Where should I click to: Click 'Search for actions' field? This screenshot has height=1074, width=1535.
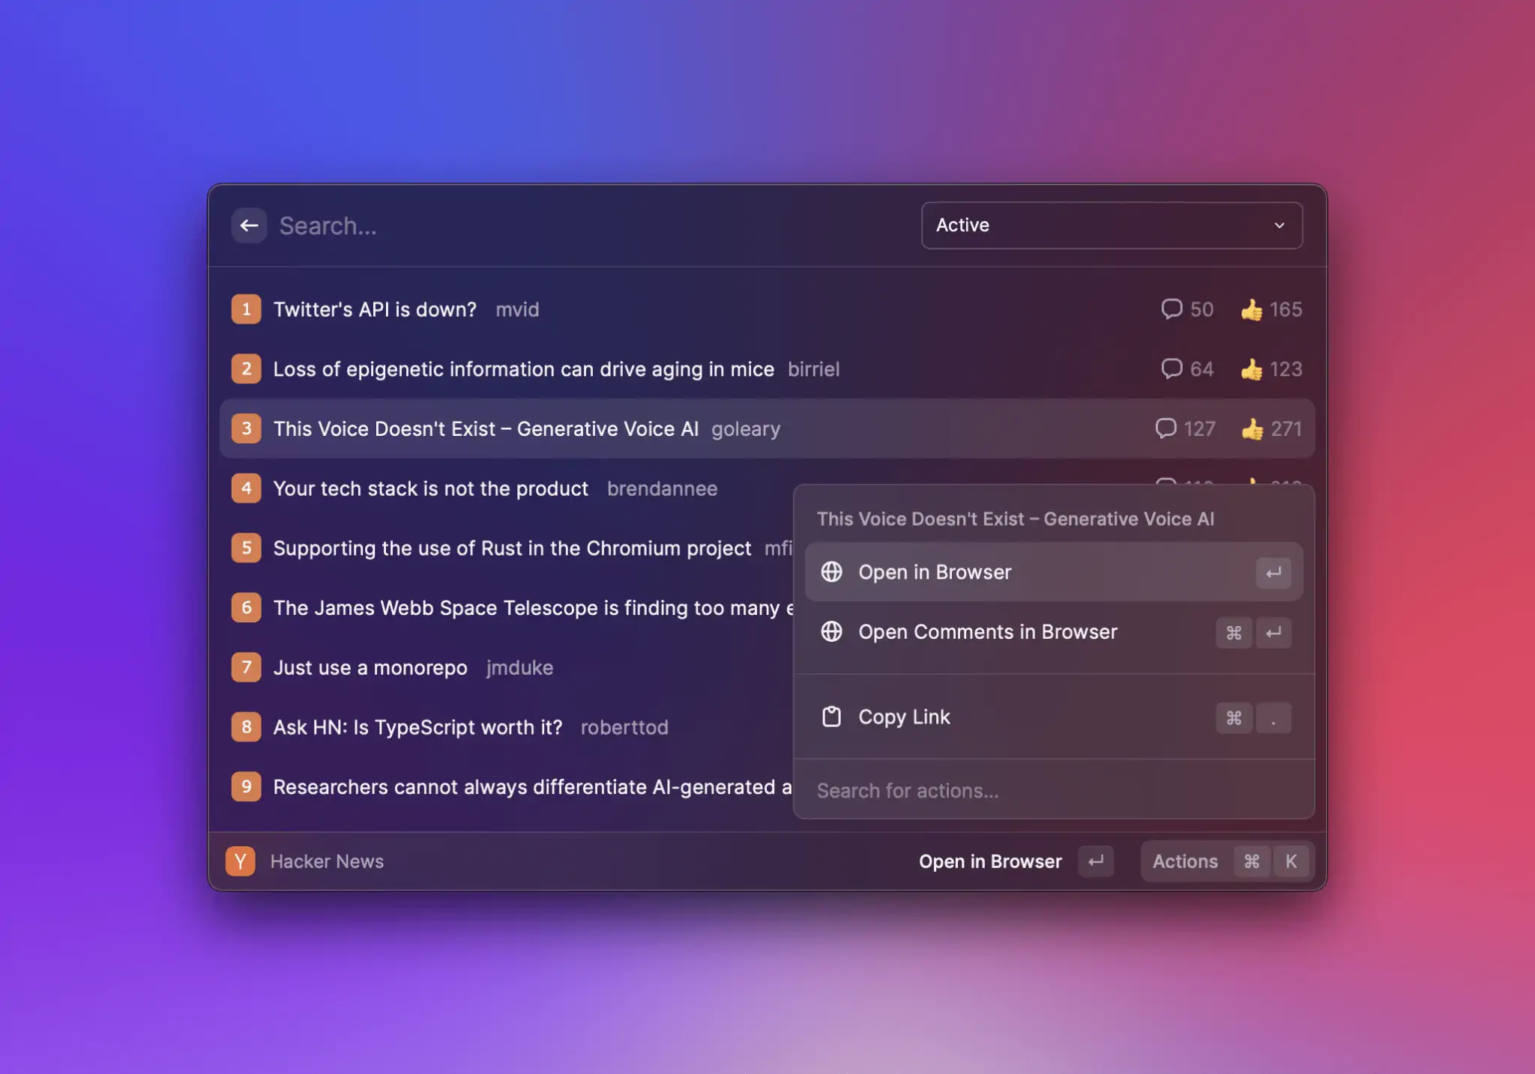tap(908, 790)
